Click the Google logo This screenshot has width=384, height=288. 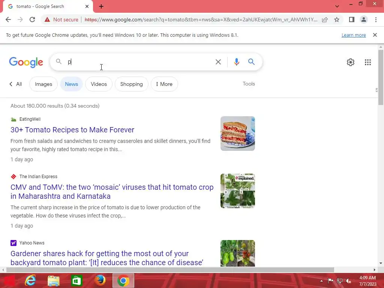pos(26,62)
